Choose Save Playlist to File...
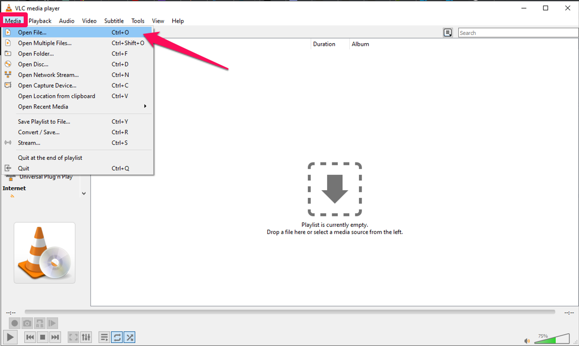 (x=77, y=121)
